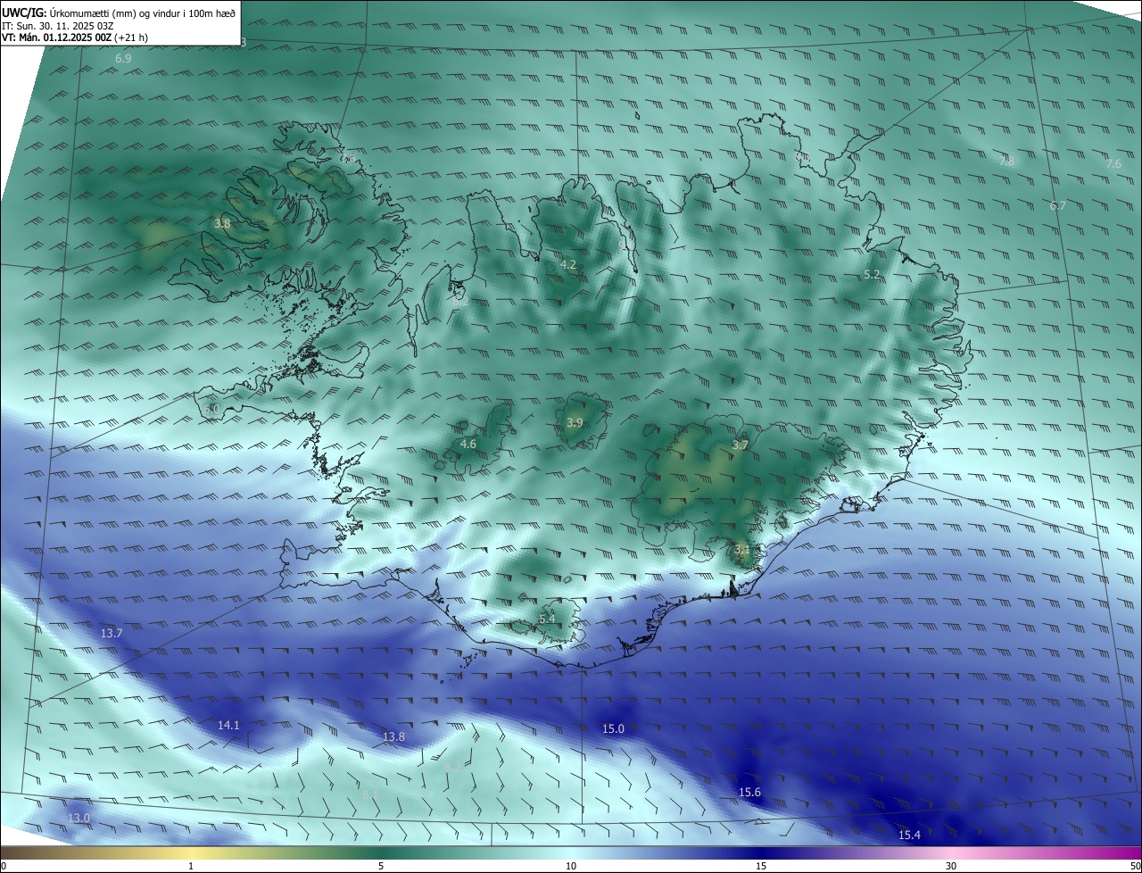Click the 6.0 value on west coast

click(x=211, y=409)
